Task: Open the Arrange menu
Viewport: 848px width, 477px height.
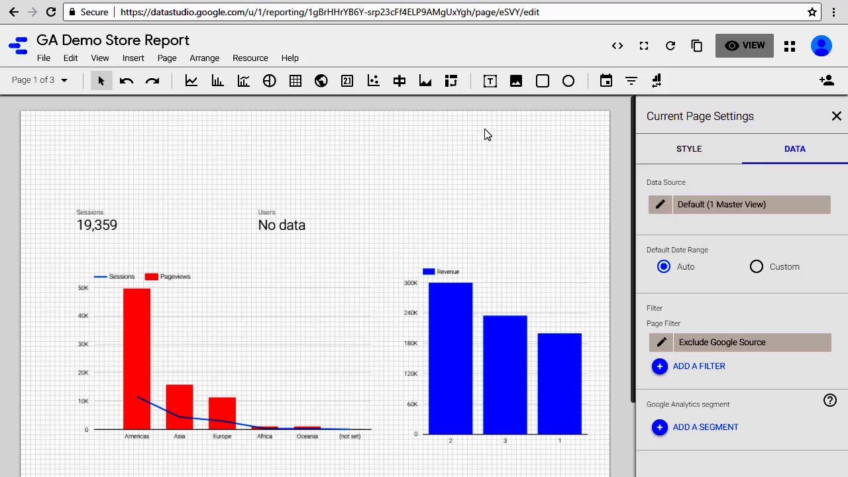Action: pyautogui.click(x=204, y=58)
